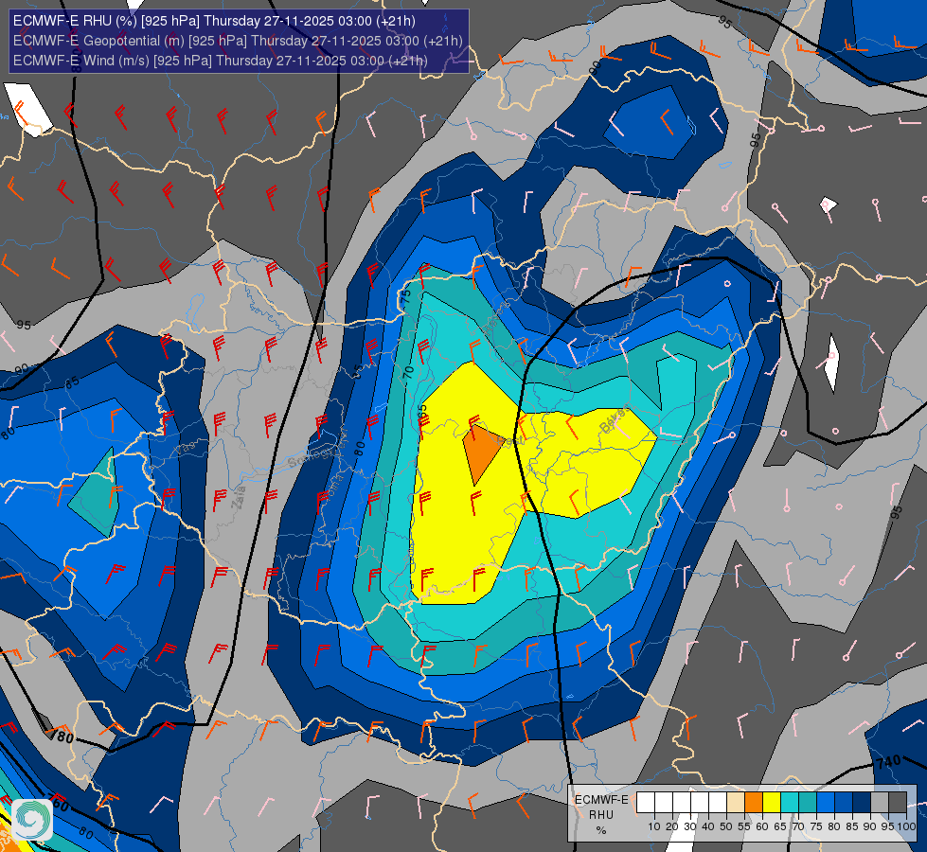Select the orange 55-60% humidity legend swatch

[754, 802]
